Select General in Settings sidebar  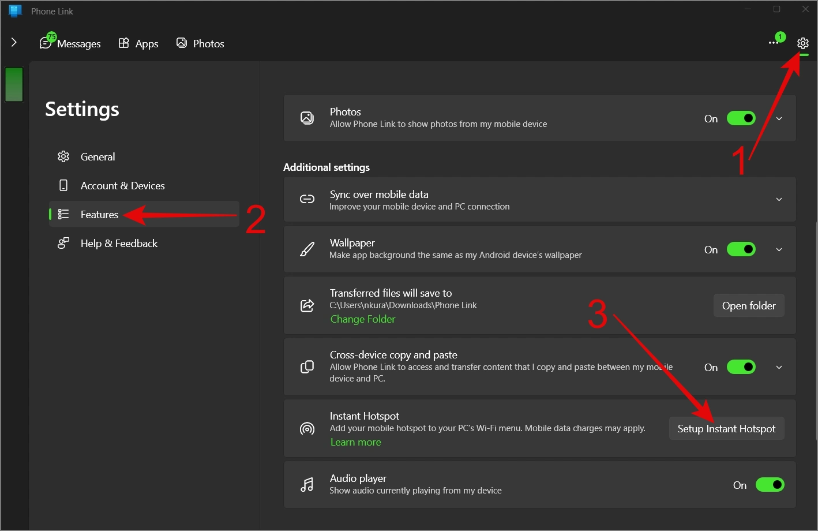pos(144,156)
